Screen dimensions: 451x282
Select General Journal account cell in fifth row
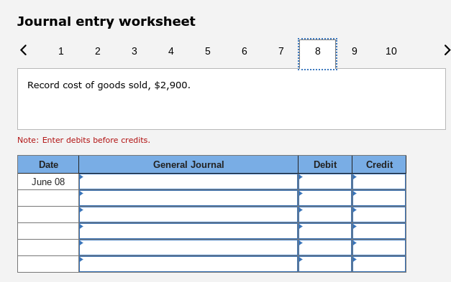click(x=188, y=248)
